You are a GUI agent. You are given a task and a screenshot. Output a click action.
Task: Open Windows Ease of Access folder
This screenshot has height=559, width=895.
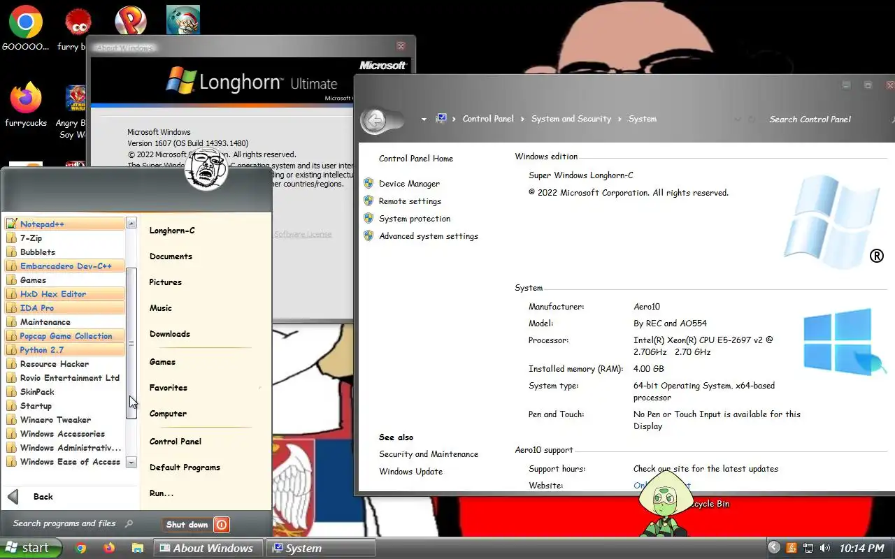pyautogui.click(x=64, y=461)
